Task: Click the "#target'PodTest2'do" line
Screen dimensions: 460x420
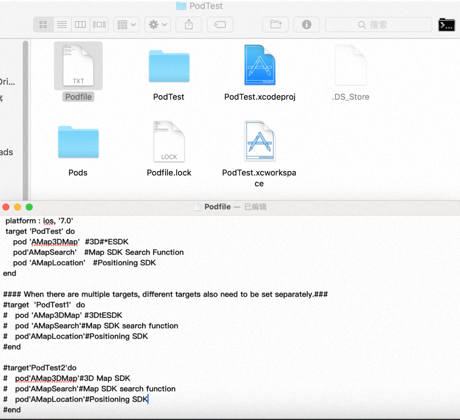Action: click(x=40, y=368)
